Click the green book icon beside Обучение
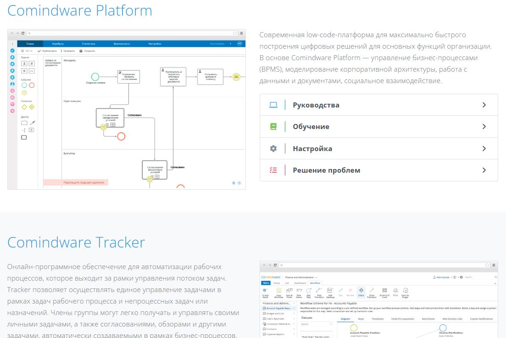Viewport: 506px width, 338px height. 273,127
